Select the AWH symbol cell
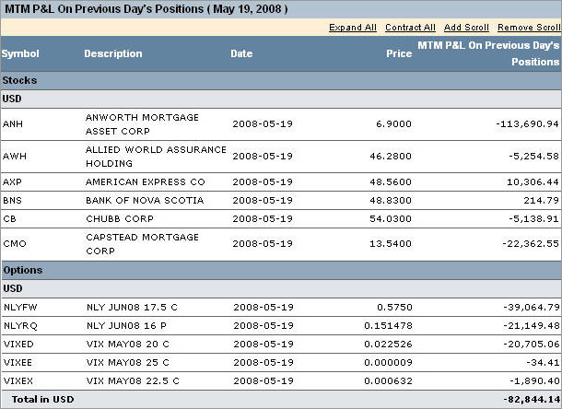Screen dimensions: 562x409 (15, 157)
